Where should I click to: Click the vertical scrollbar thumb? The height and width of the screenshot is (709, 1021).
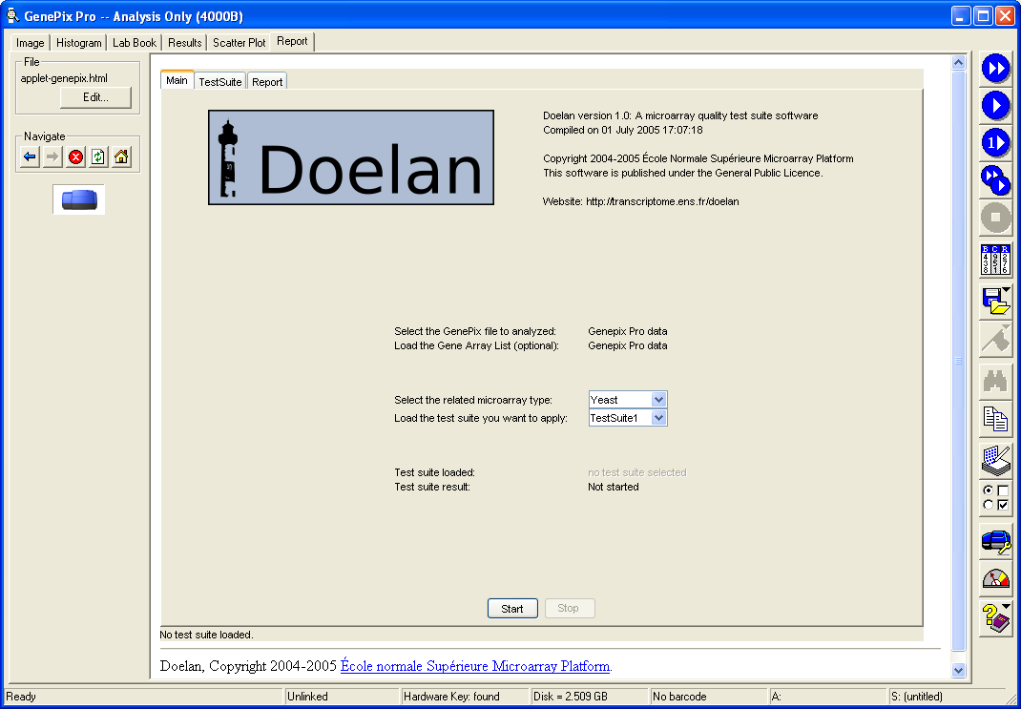click(958, 361)
